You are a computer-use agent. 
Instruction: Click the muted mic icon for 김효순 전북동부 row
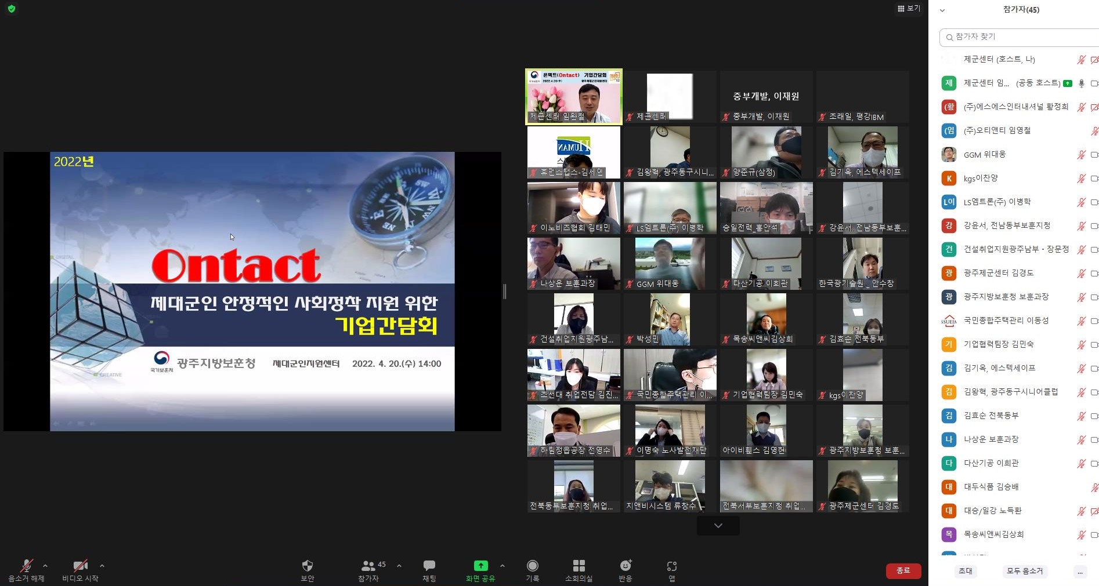click(x=1081, y=416)
